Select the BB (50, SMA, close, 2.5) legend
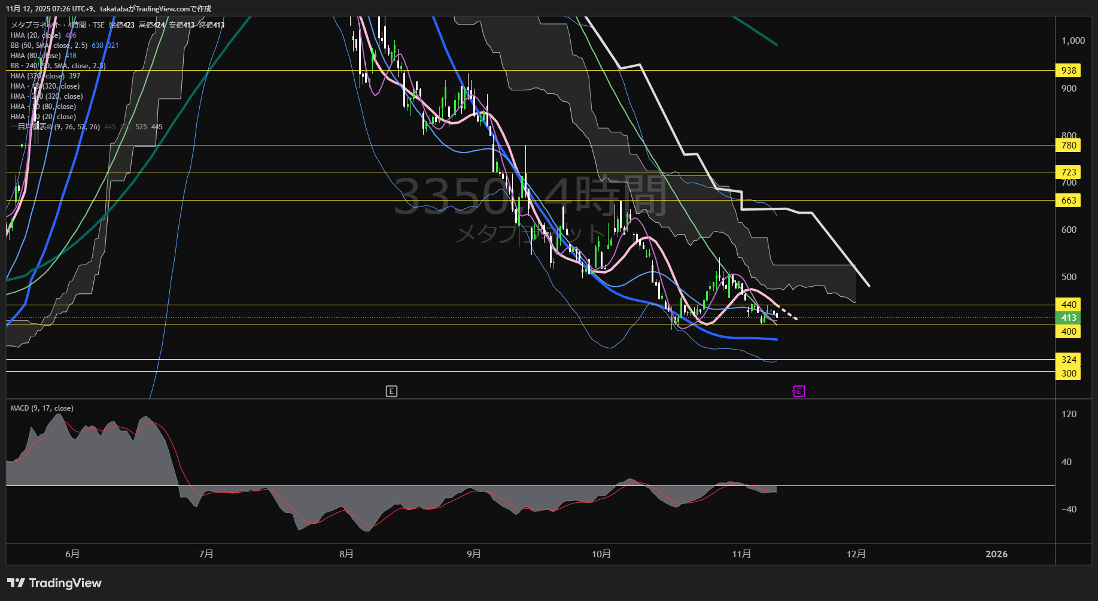 [49, 45]
